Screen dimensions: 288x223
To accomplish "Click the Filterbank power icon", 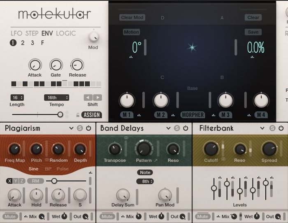I will [x=281, y=128].
